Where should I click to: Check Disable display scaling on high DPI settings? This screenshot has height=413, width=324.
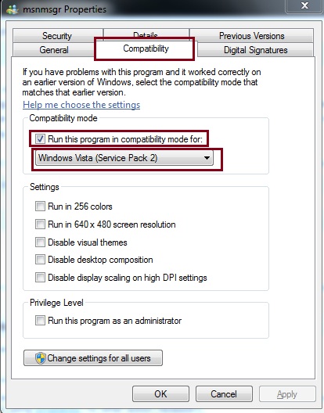point(40,278)
